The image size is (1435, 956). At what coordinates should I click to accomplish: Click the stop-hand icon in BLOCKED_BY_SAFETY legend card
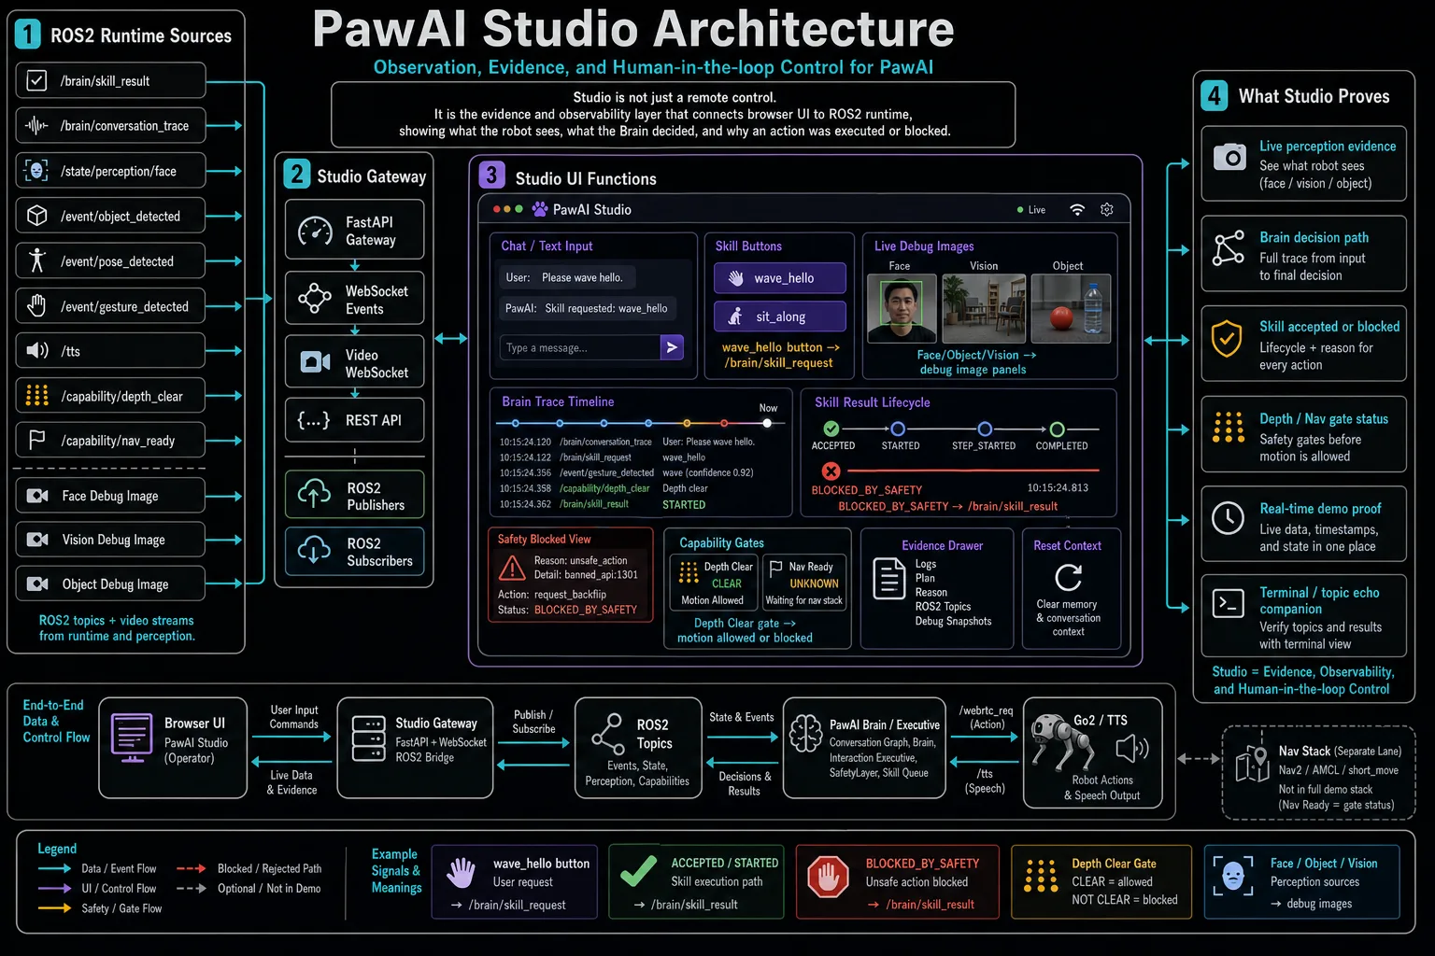pyautogui.click(x=829, y=878)
